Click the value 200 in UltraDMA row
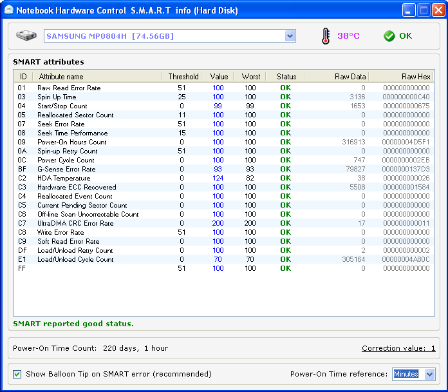448x392 pixels. [218, 223]
